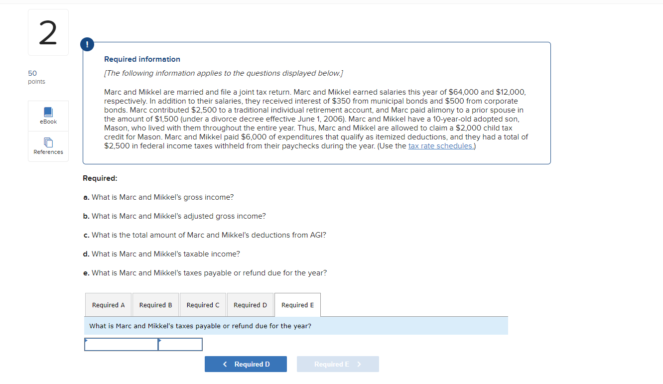Select the active Required E tab
This screenshot has width=663, height=384.
[297, 304]
